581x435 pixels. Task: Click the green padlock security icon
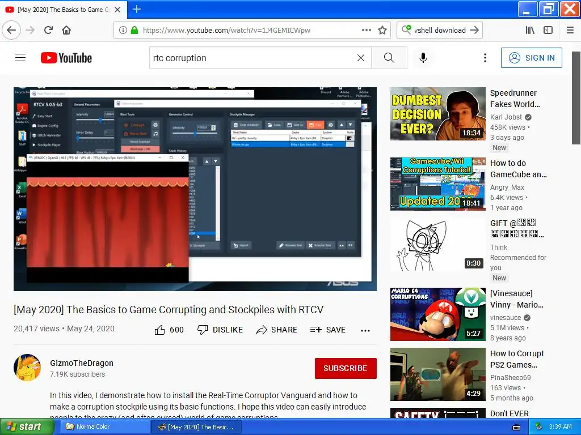coord(134,31)
